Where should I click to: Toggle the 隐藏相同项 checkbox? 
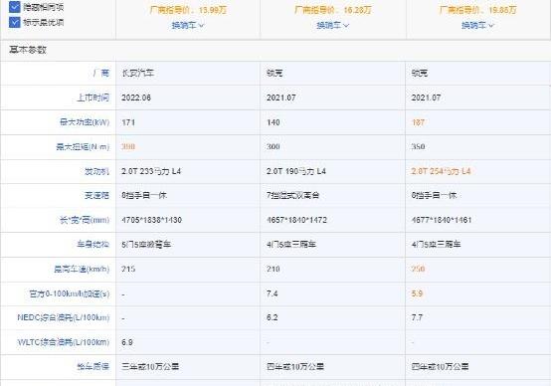[x=14, y=6]
